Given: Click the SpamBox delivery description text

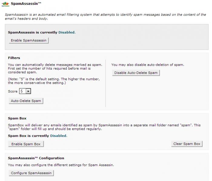Looking at the screenshot, I should 103,127.
